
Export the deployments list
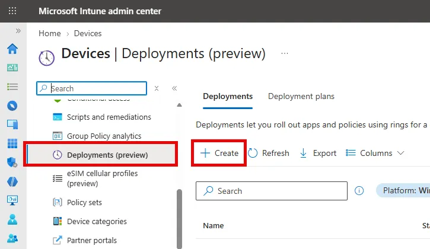point(318,153)
